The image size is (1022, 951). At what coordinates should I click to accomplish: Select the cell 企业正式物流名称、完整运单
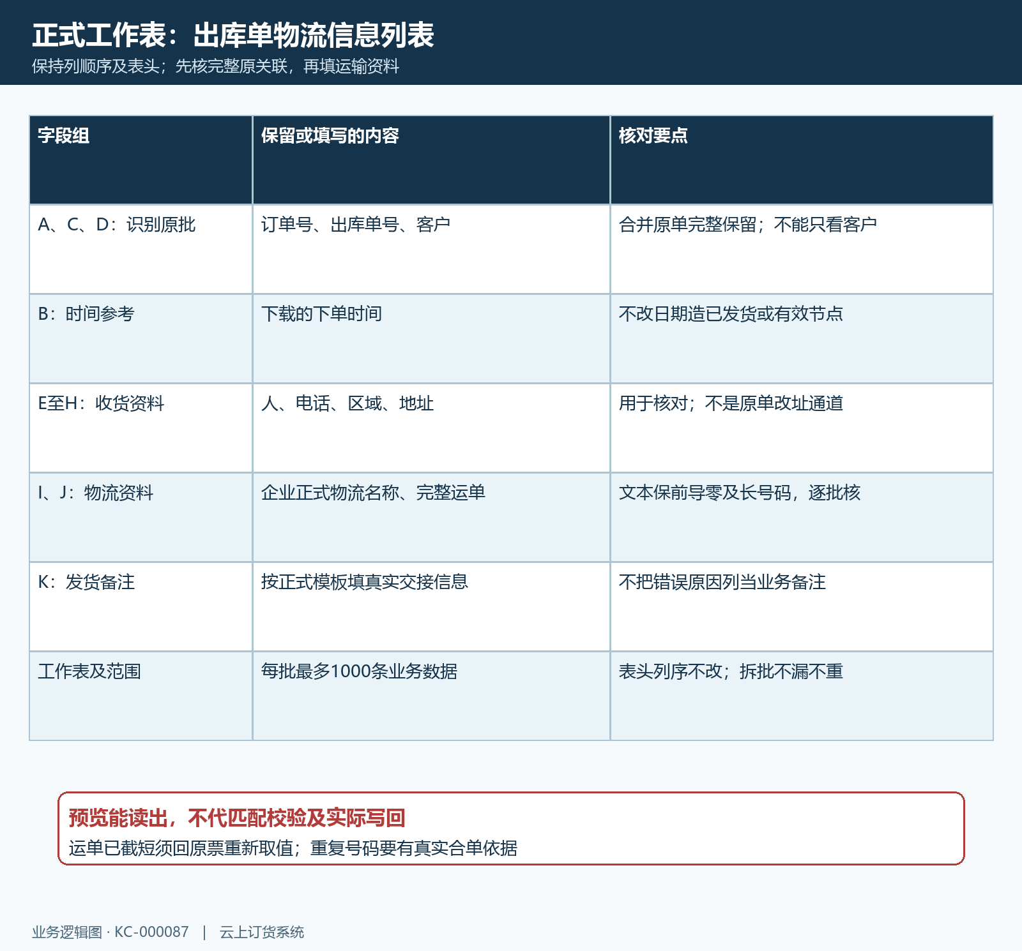click(x=431, y=518)
